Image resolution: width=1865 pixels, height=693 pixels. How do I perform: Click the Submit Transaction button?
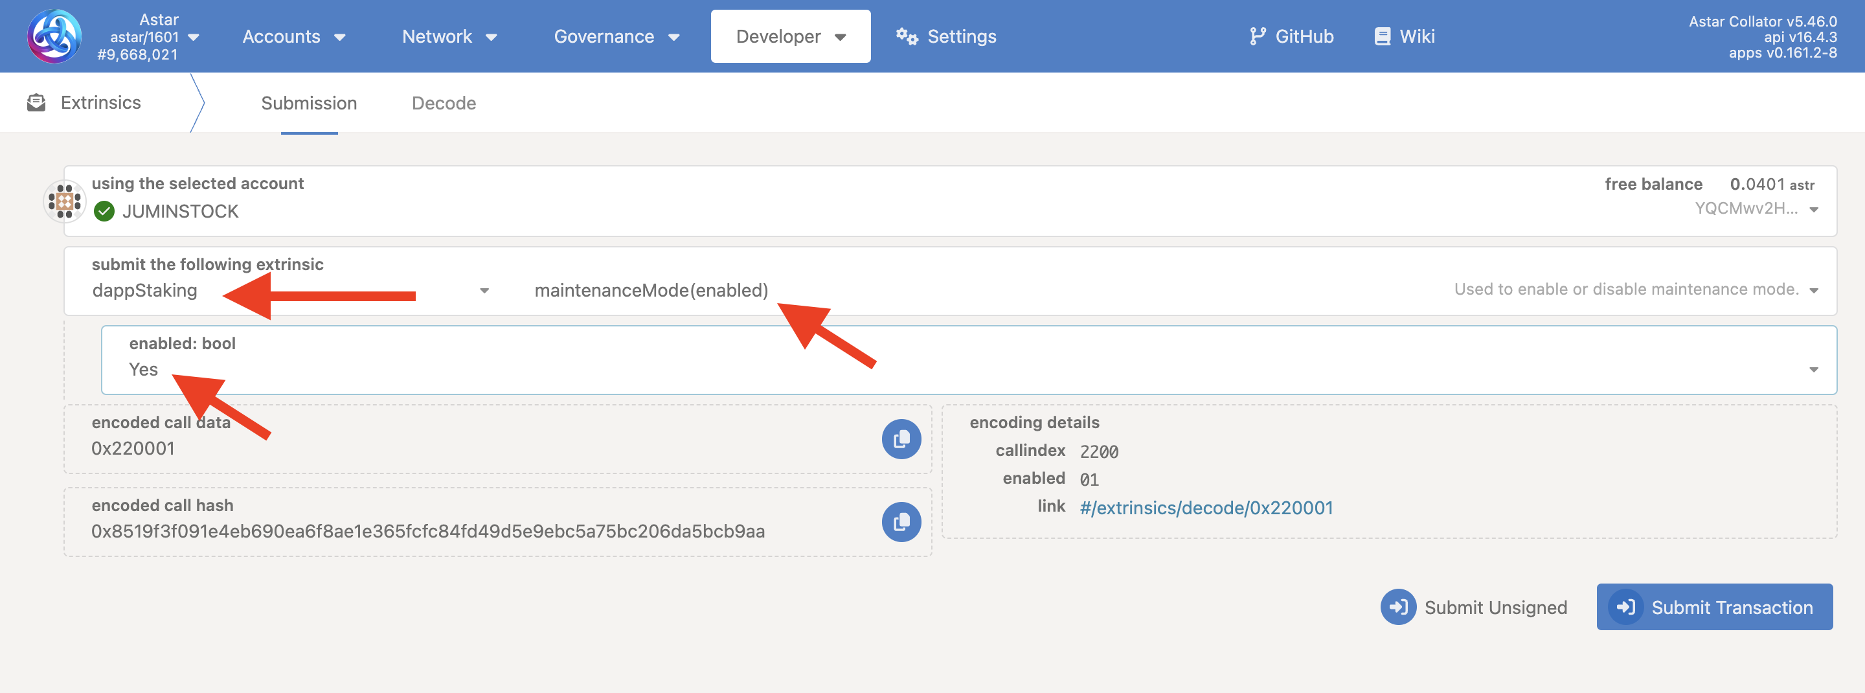click(1714, 607)
